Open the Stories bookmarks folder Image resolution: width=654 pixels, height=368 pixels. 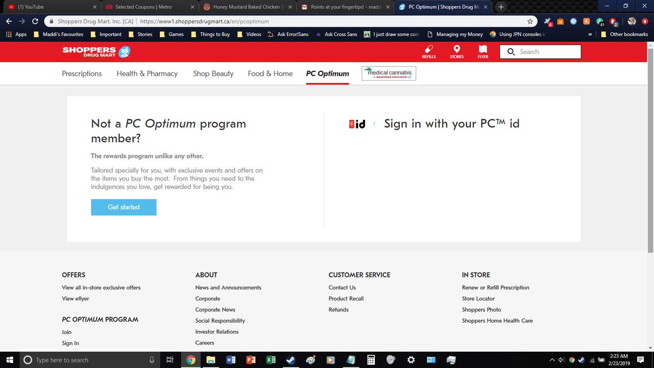tap(140, 34)
